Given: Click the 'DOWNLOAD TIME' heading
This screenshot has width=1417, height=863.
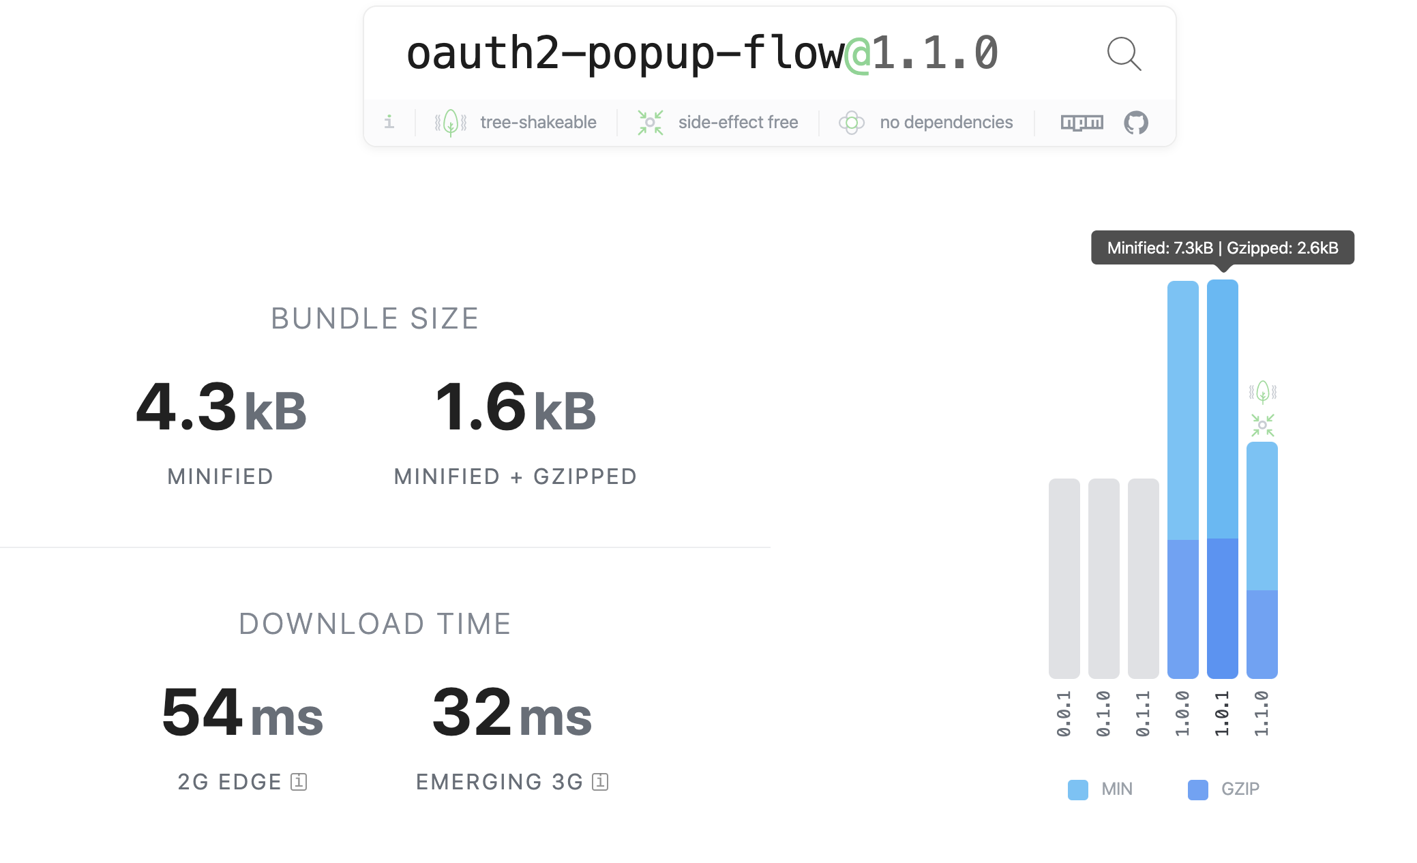Looking at the screenshot, I should (375, 624).
